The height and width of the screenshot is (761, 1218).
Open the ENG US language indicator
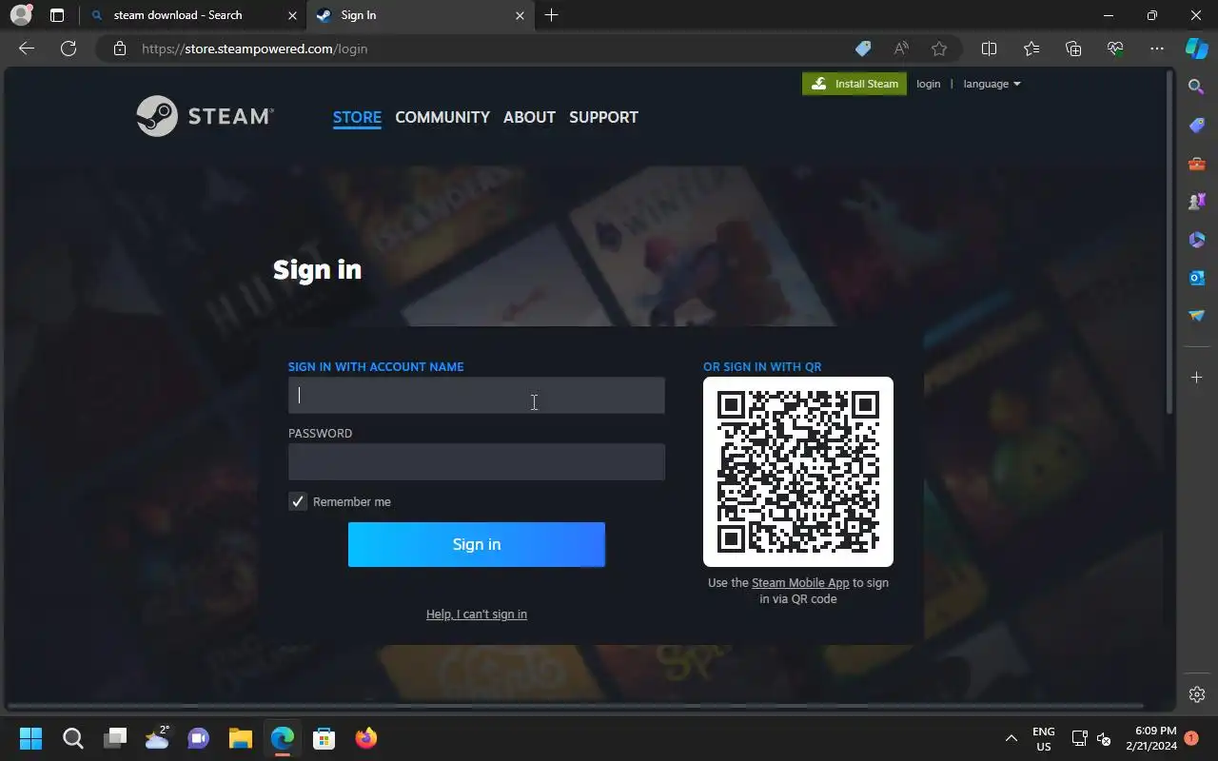[x=1044, y=738]
